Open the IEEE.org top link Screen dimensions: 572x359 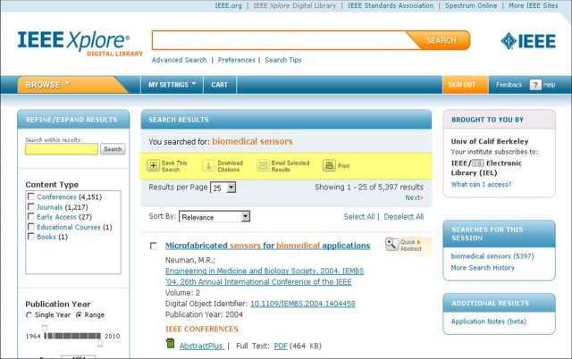click(x=229, y=5)
